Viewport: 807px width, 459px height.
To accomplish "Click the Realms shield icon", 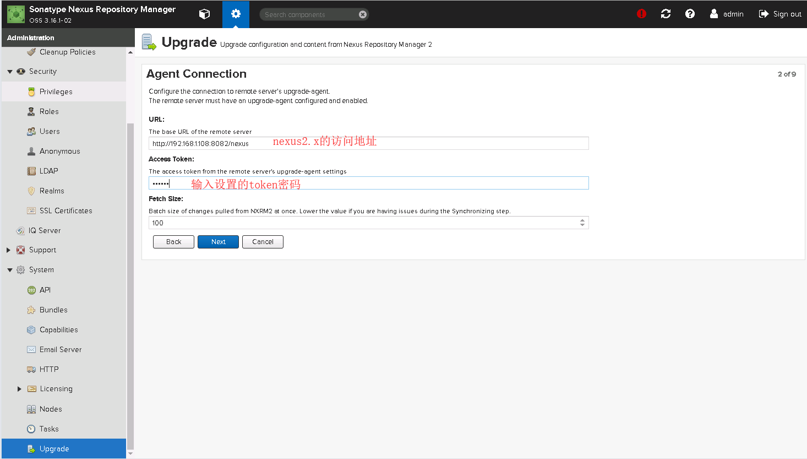I will [x=31, y=191].
